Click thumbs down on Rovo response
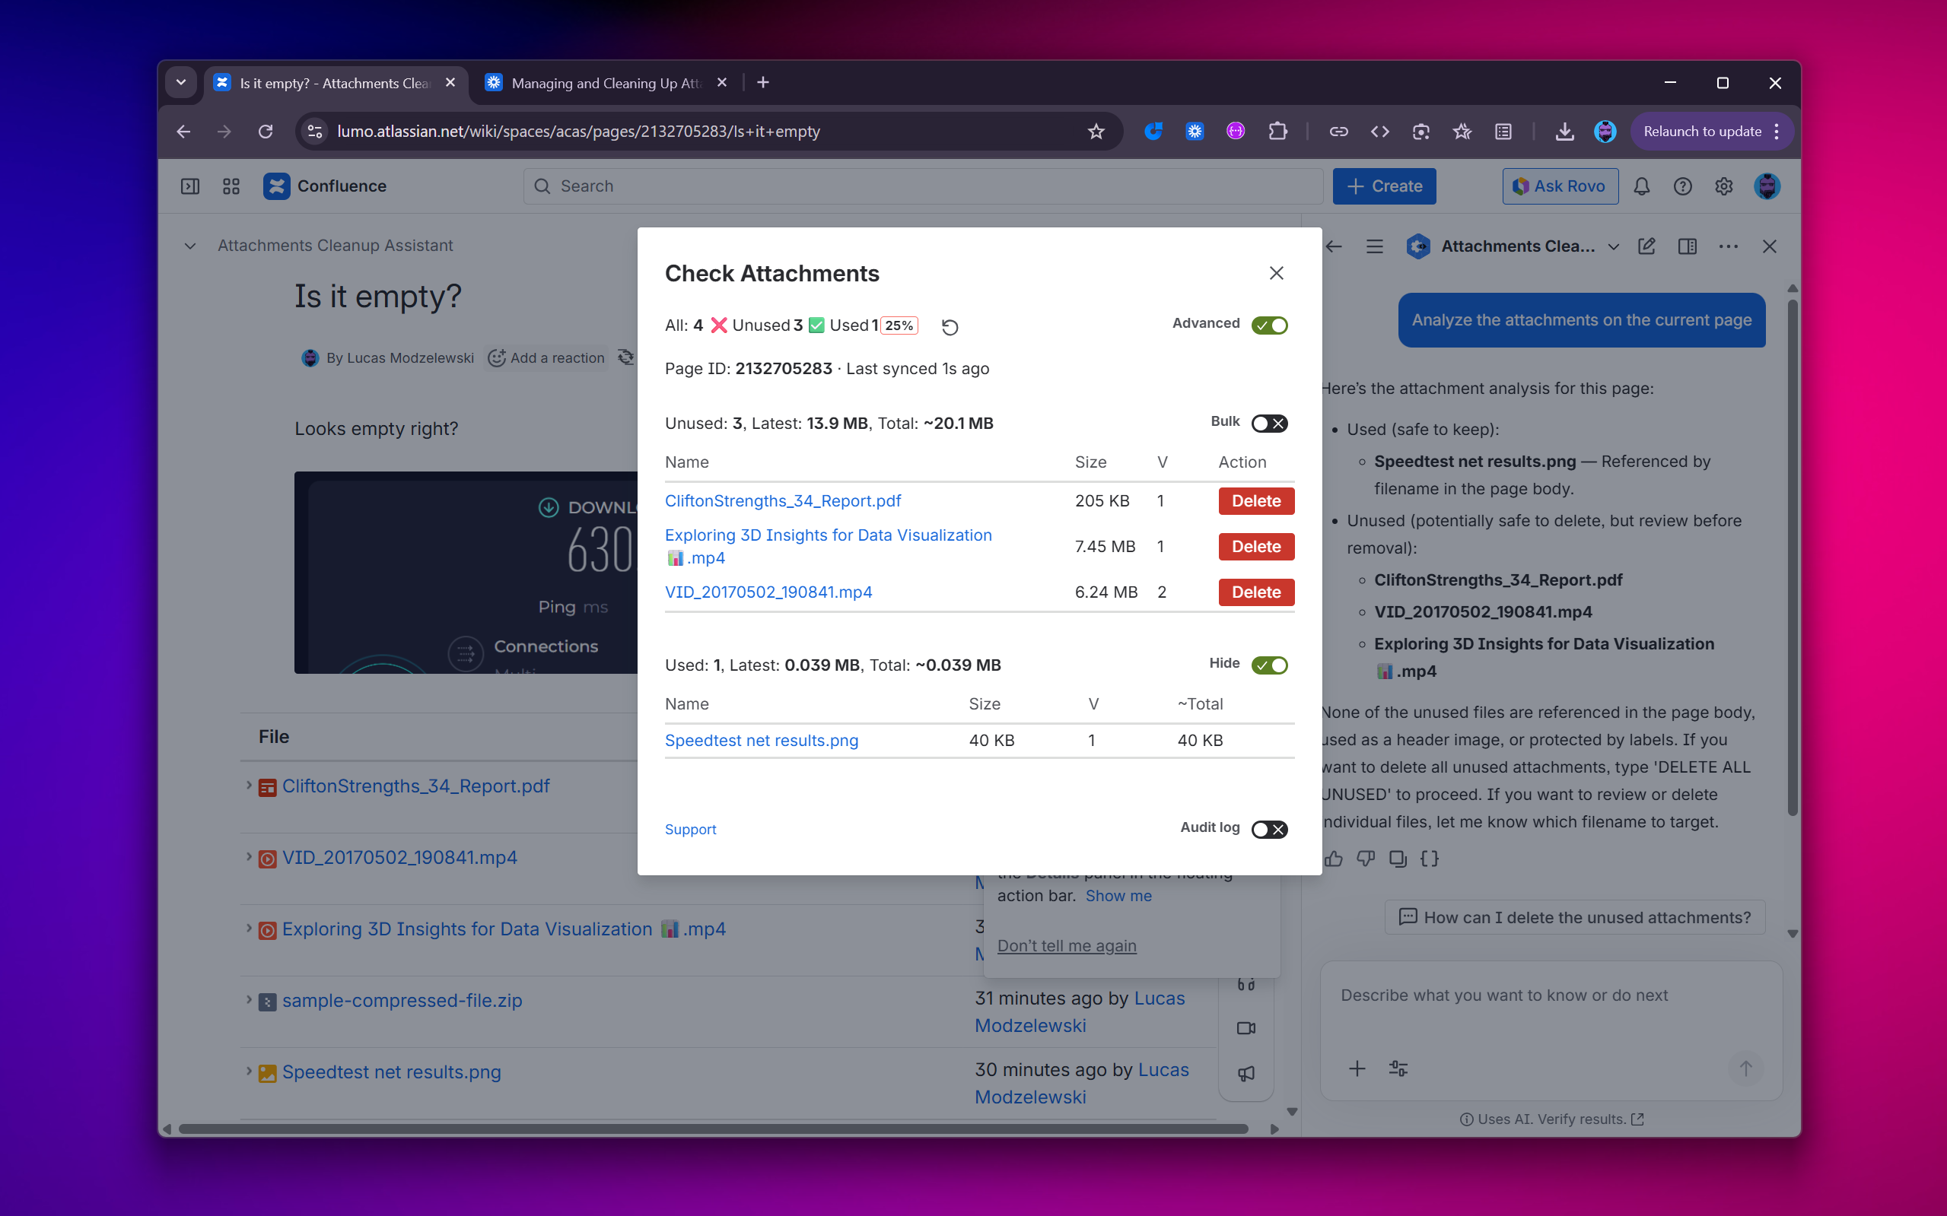Screen dimensions: 1947x1216 tap(1366, 859)
